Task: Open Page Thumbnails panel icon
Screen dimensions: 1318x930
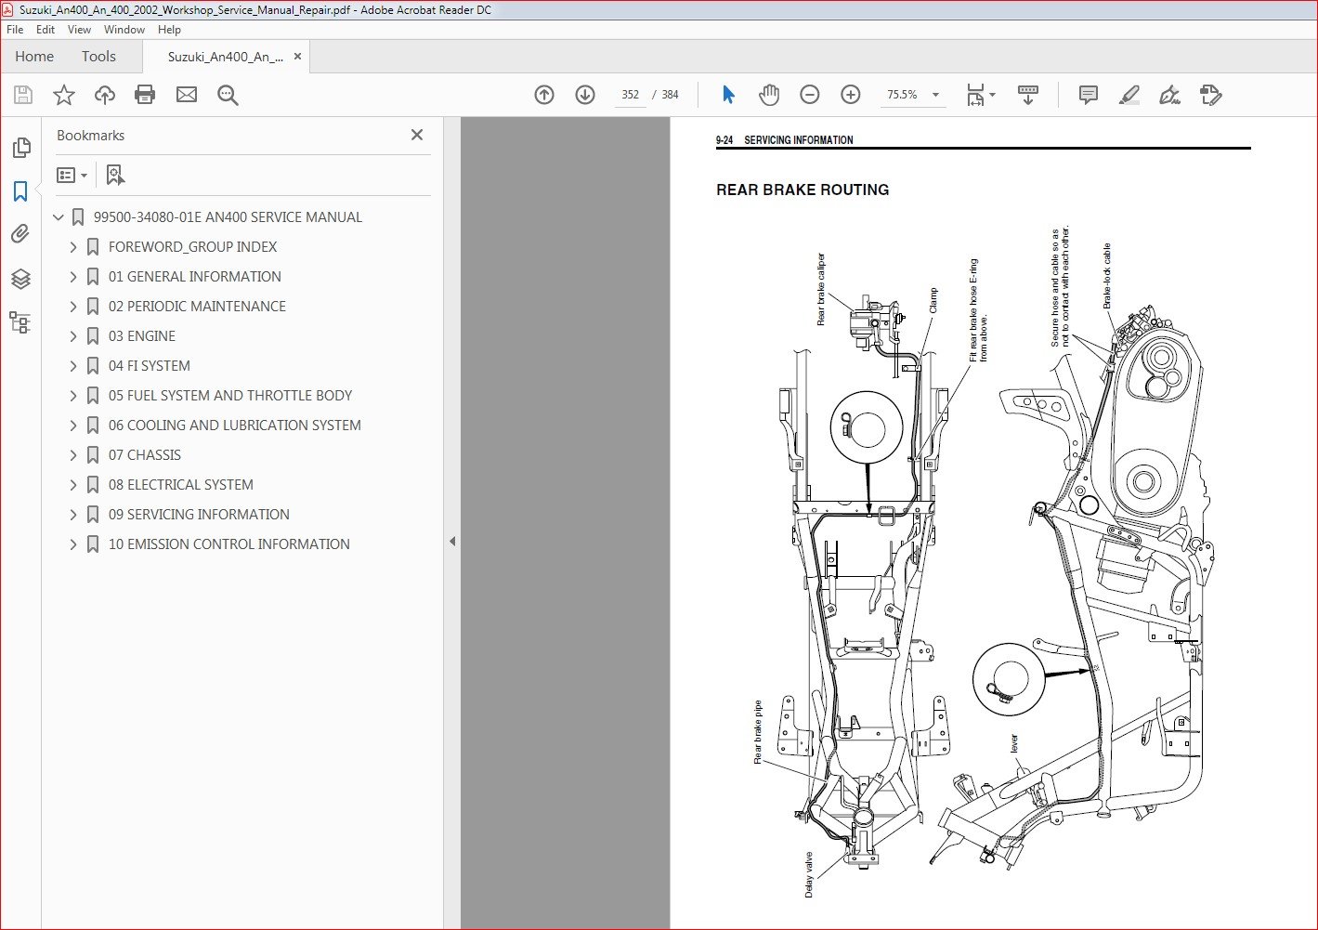Action: click(20, 148)
